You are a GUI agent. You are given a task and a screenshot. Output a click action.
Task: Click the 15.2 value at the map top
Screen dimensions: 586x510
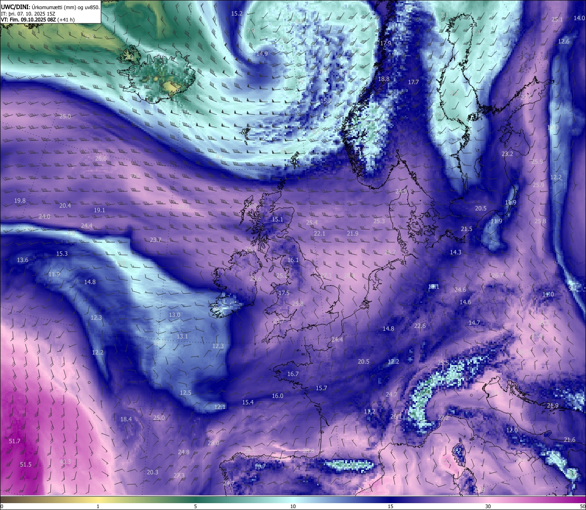coord(237,13)
